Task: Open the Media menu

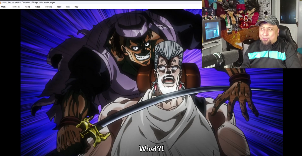Action: pyautogui.click(x=4, y=7)
